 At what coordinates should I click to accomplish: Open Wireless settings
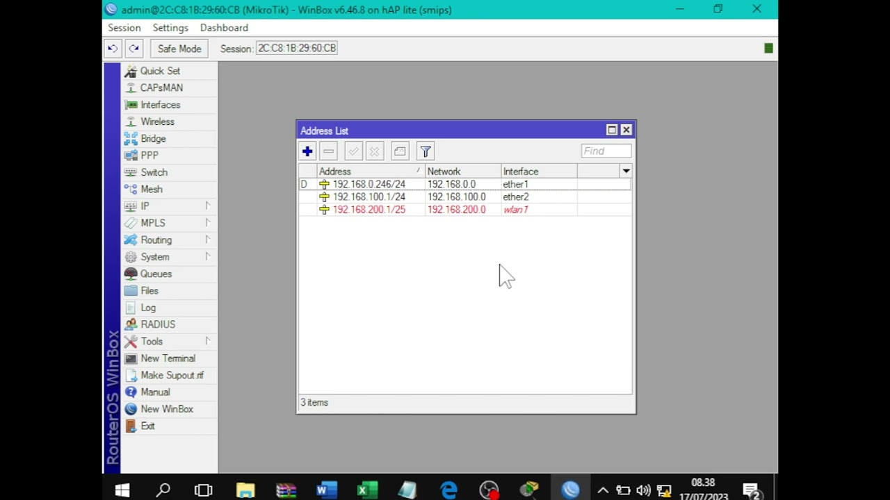point(157,122)
